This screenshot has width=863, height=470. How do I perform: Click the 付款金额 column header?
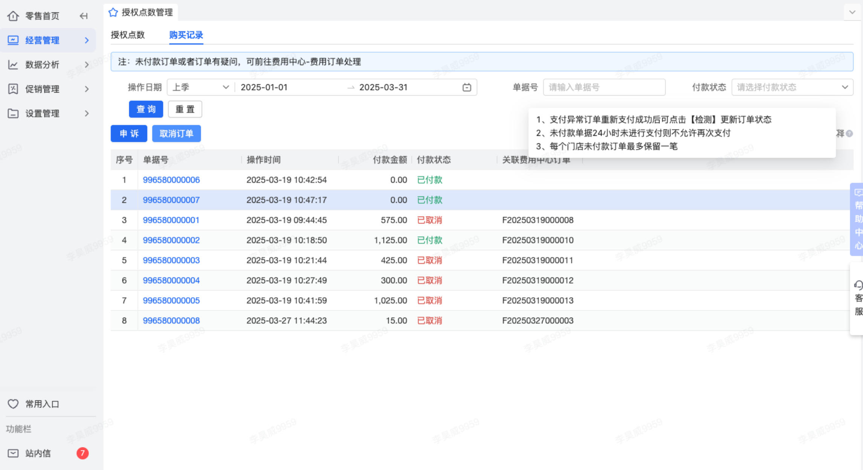click(x=390, y=160)
